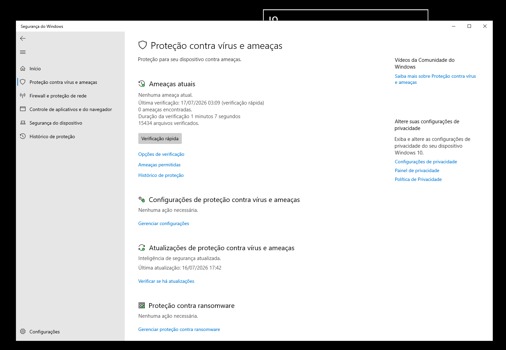Click the device security laptop icon
This screenshot has width=506, height=350.
tap(23, 123)
